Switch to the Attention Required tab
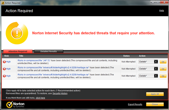Viewport: 169px width, 110px height. point(18,51)
